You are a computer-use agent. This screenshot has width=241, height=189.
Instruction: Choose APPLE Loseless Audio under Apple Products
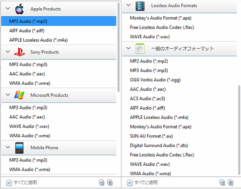pyautogui.click(x=59, y=40)
